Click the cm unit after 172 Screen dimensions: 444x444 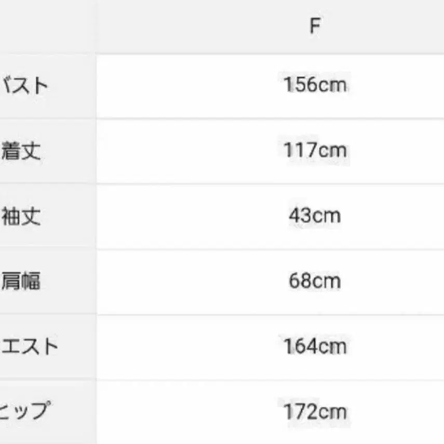coord(332,412)
